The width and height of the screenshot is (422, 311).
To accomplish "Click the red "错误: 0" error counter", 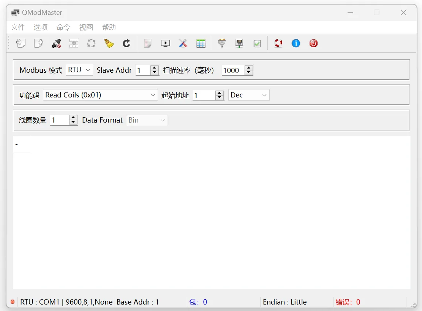I will click(348, 302).
